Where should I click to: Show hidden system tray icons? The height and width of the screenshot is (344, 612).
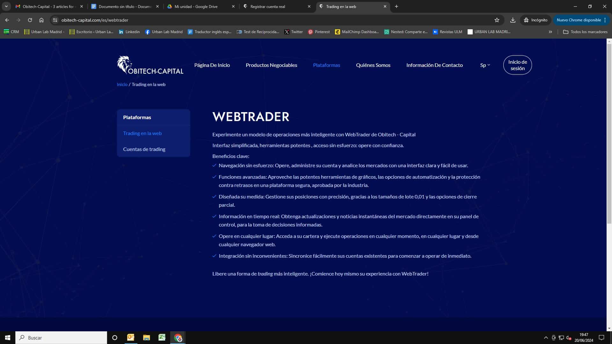tap(546, 338)
